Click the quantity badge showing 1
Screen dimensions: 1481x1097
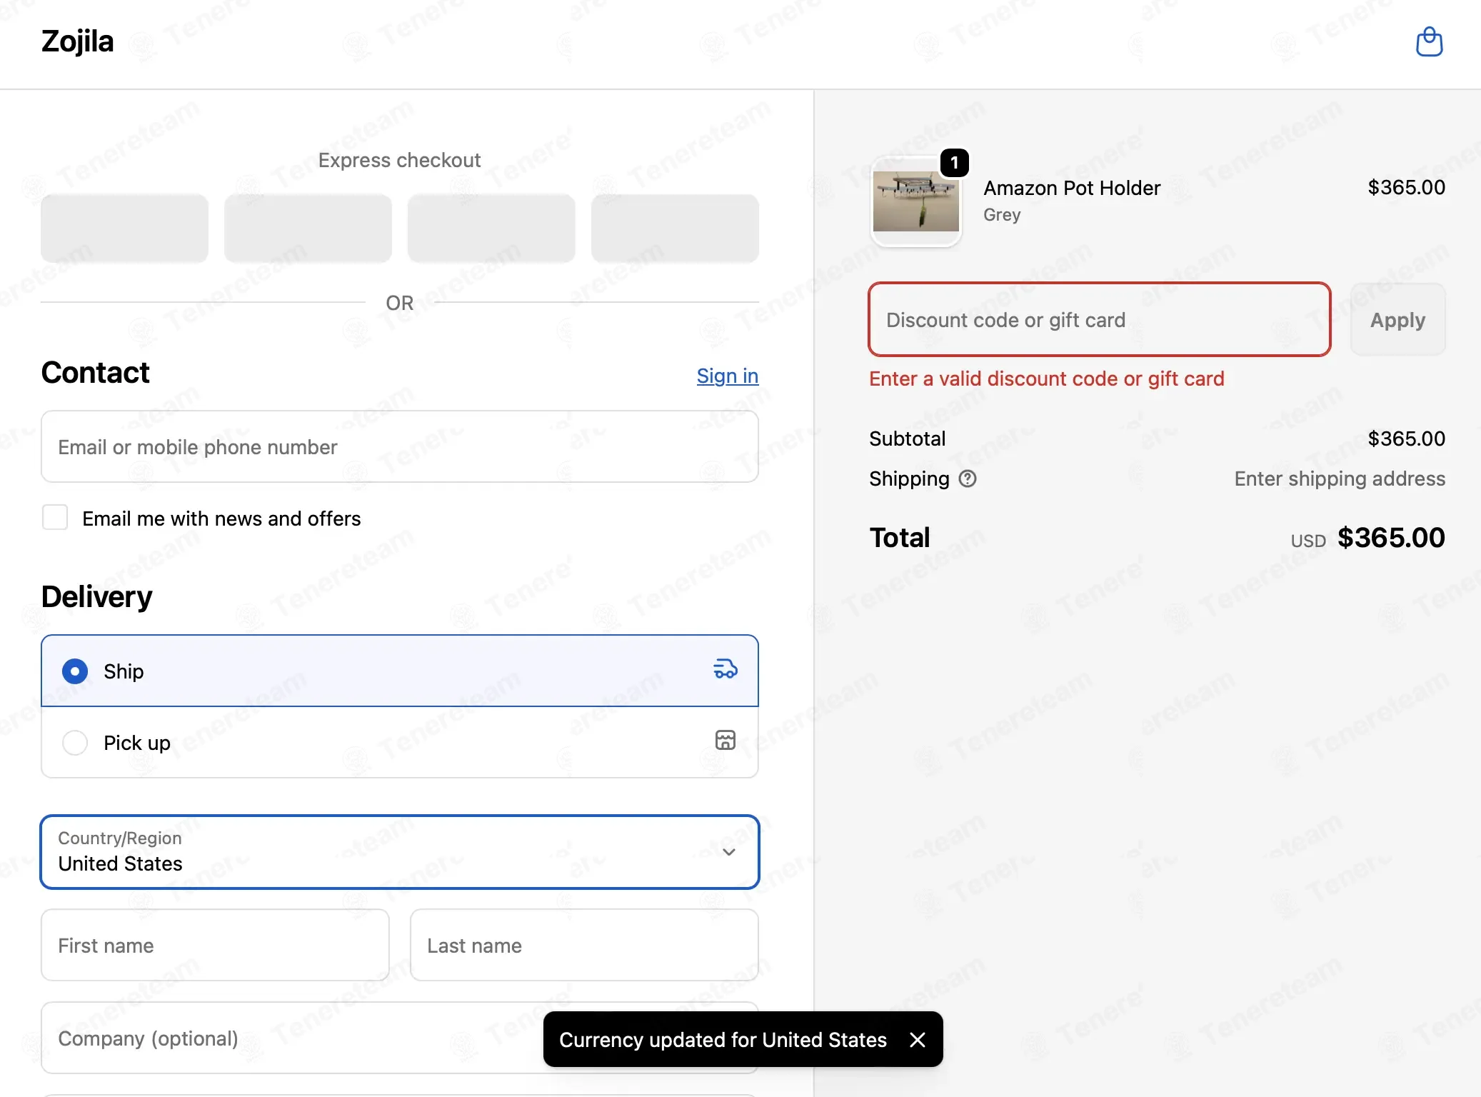[955, 163]
